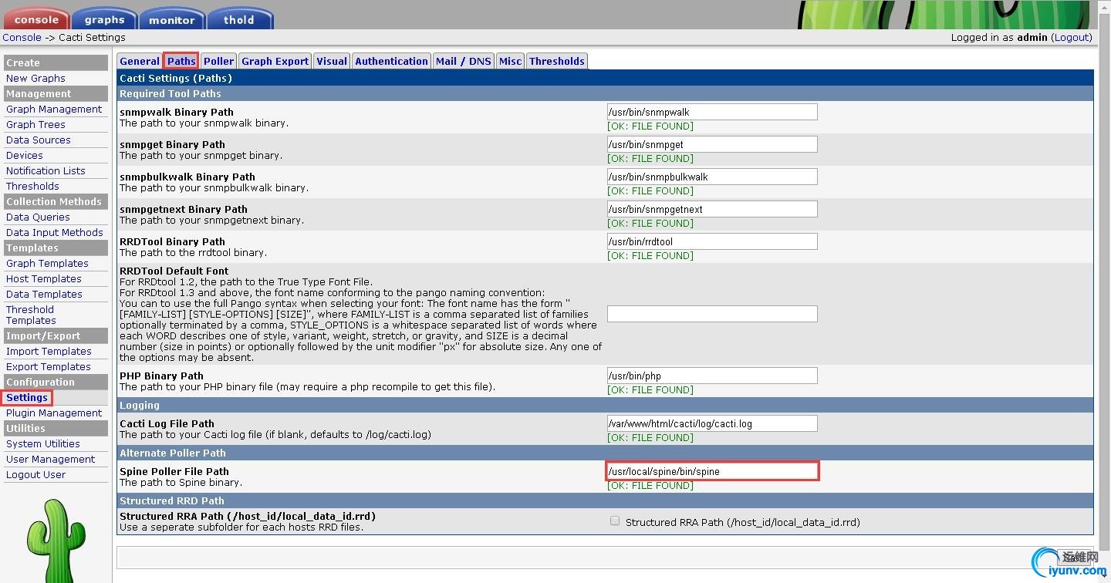Click the Spine poller file path field

click(x=712, y=471)
